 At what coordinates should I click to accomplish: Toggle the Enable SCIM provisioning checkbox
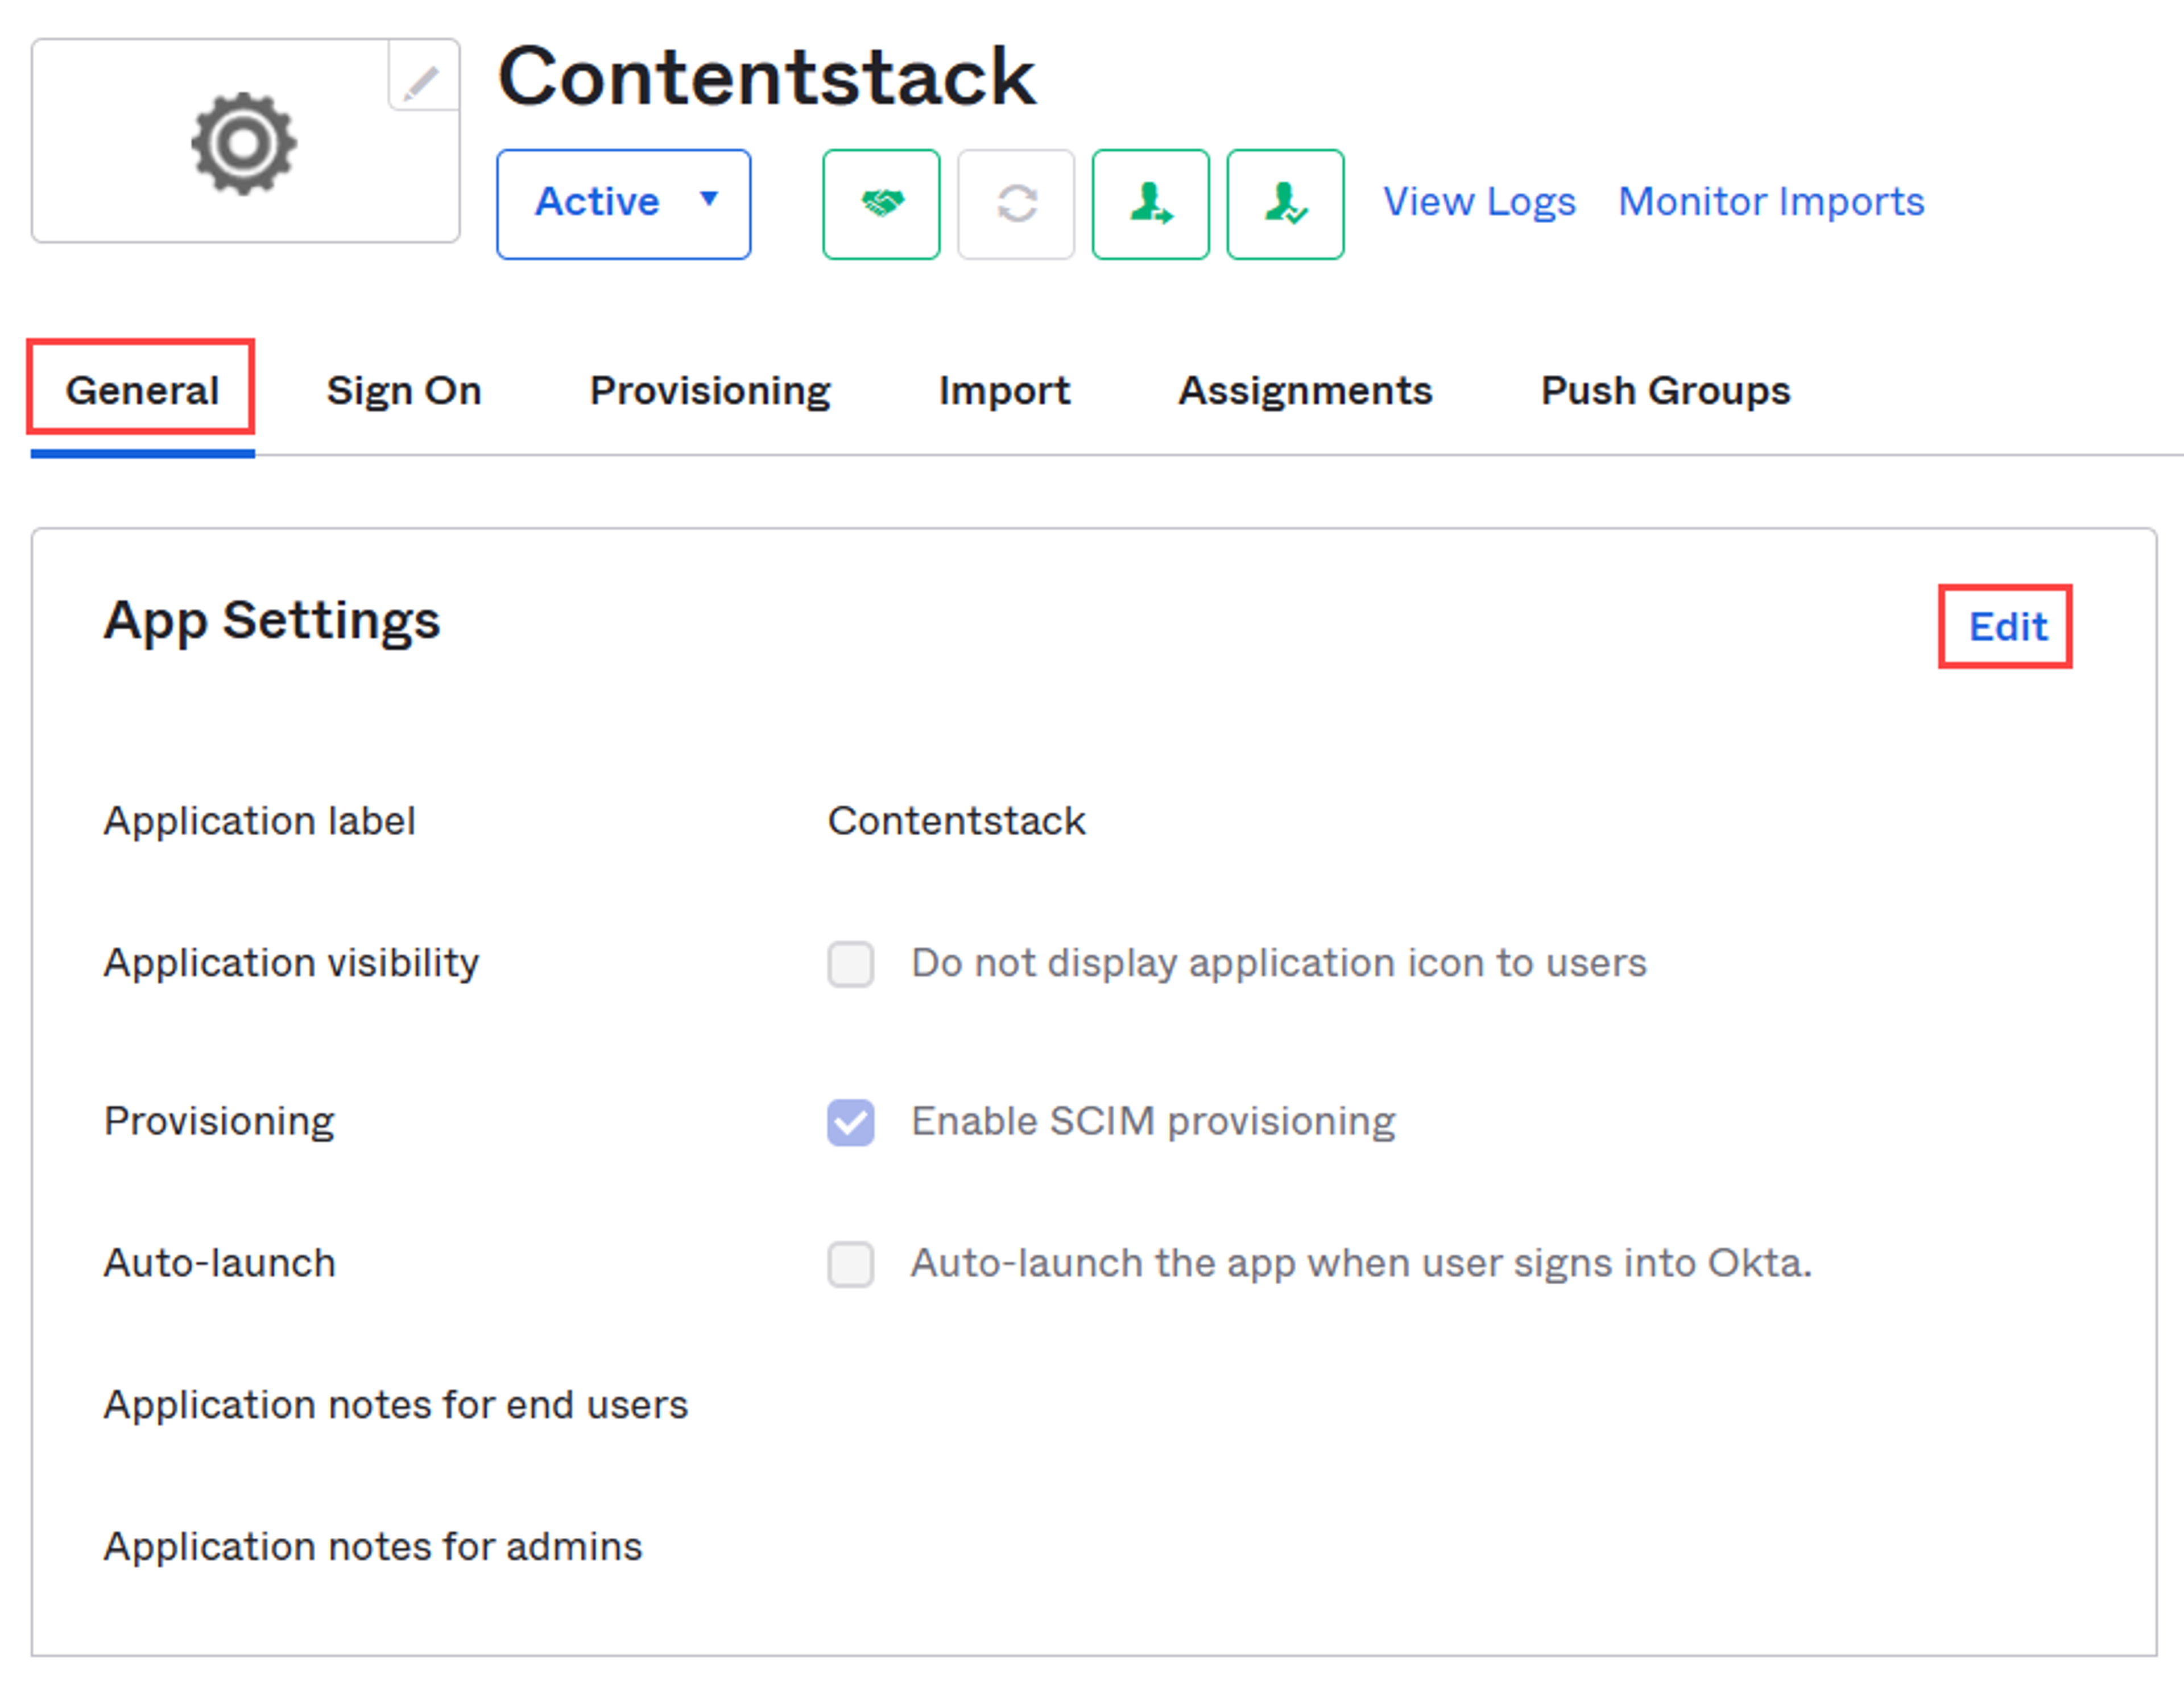pos(850,1121)
